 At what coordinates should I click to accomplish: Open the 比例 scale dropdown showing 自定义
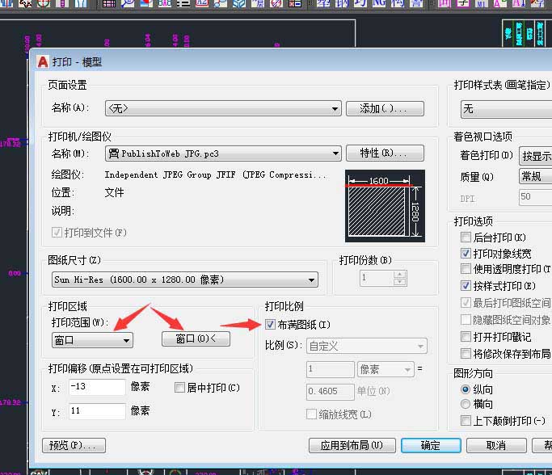click(x=366, y=347)
